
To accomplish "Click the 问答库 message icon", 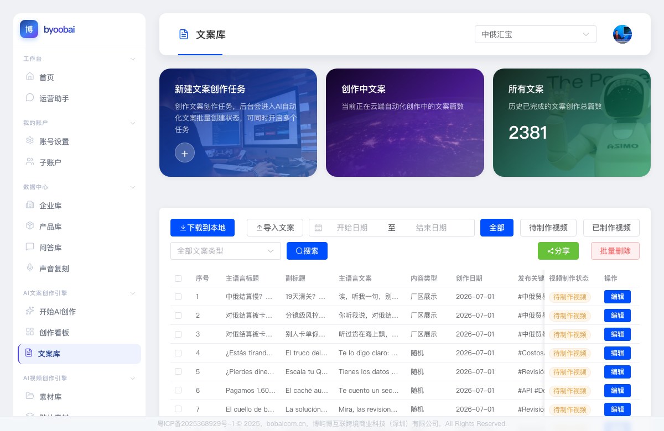I will [30, 247].
